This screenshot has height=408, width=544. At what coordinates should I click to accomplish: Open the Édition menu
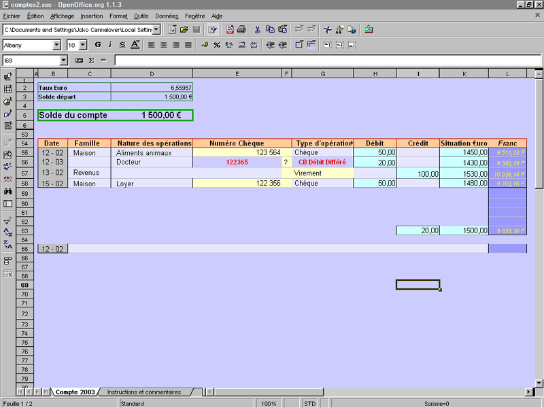[35, 16]
